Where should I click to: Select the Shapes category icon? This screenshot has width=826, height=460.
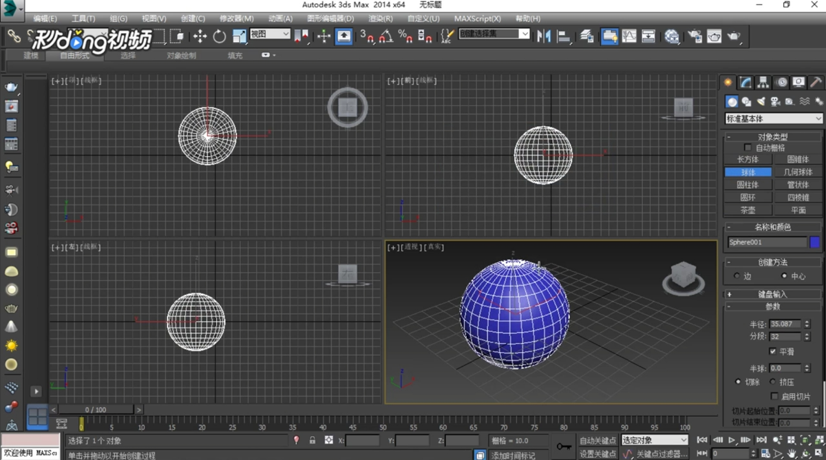(746, 101)
